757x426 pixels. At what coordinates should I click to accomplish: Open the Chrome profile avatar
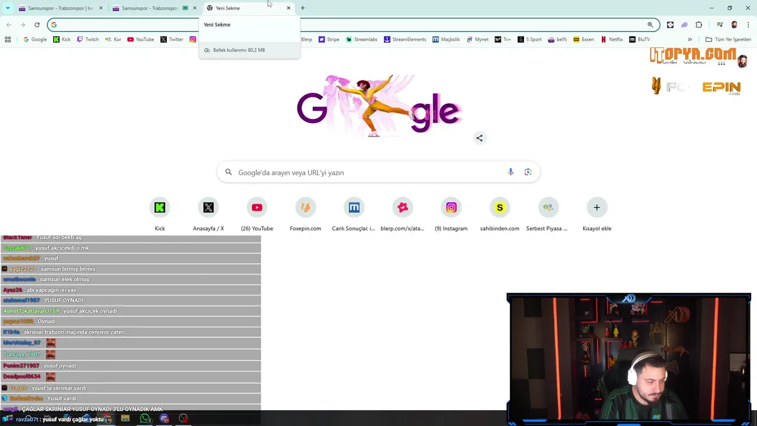[734, 24]
